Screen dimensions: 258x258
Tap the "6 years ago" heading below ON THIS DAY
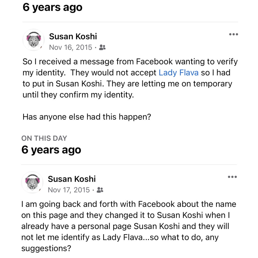pos(51,150)
